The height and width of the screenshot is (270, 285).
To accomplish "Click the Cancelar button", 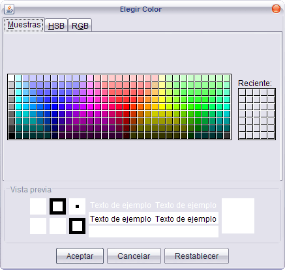I will point(134,256).
